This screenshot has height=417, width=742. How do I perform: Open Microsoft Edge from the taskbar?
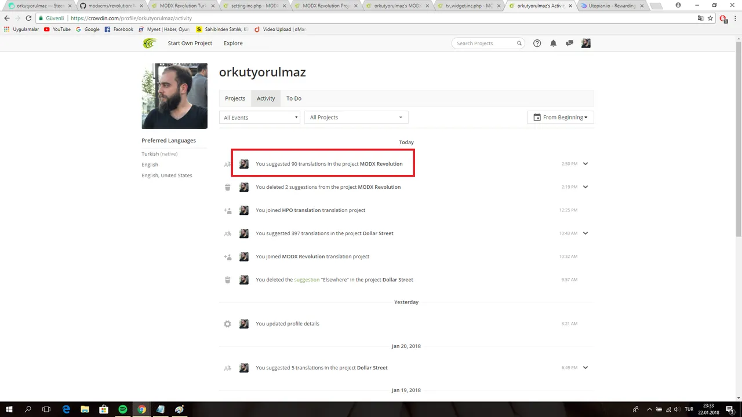(x=66, y=409)
